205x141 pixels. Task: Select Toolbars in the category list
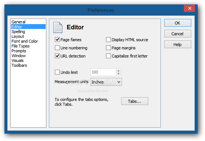pos(29,65)
